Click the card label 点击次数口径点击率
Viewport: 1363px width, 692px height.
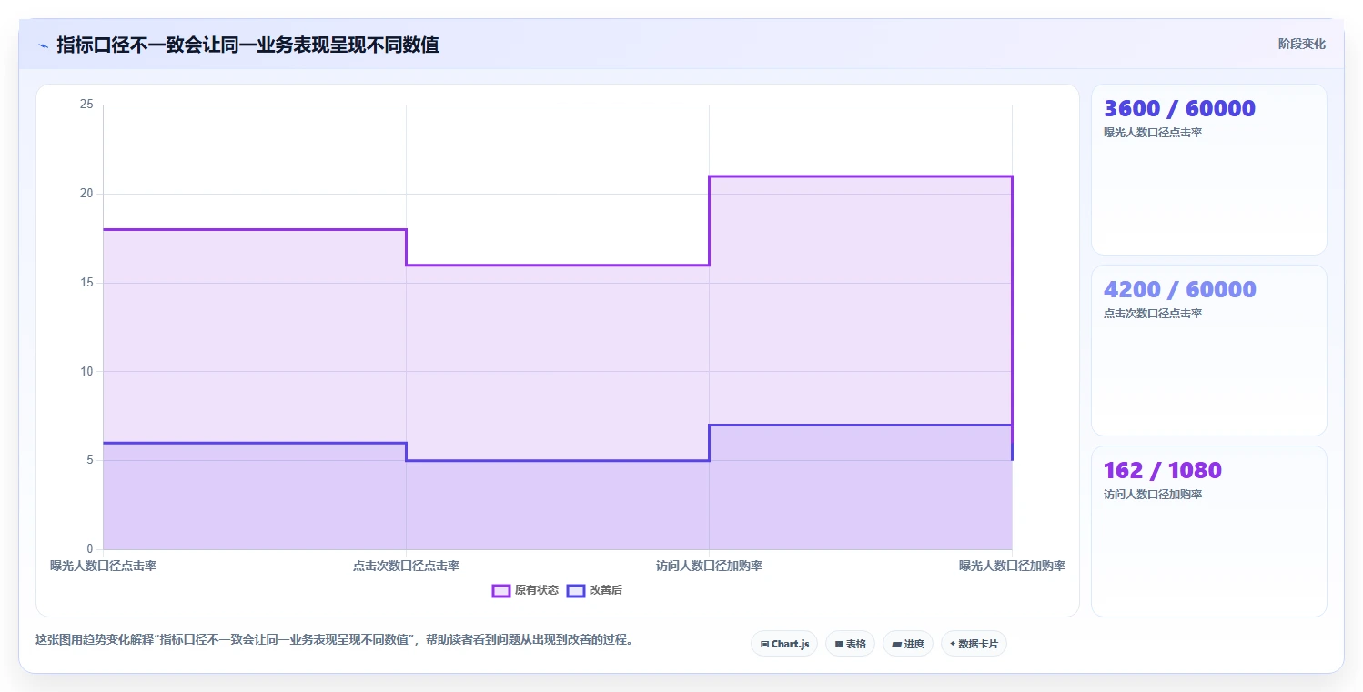1153,314
